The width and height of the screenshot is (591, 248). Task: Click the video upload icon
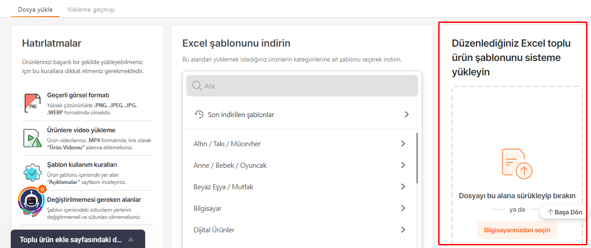(32, 138)
